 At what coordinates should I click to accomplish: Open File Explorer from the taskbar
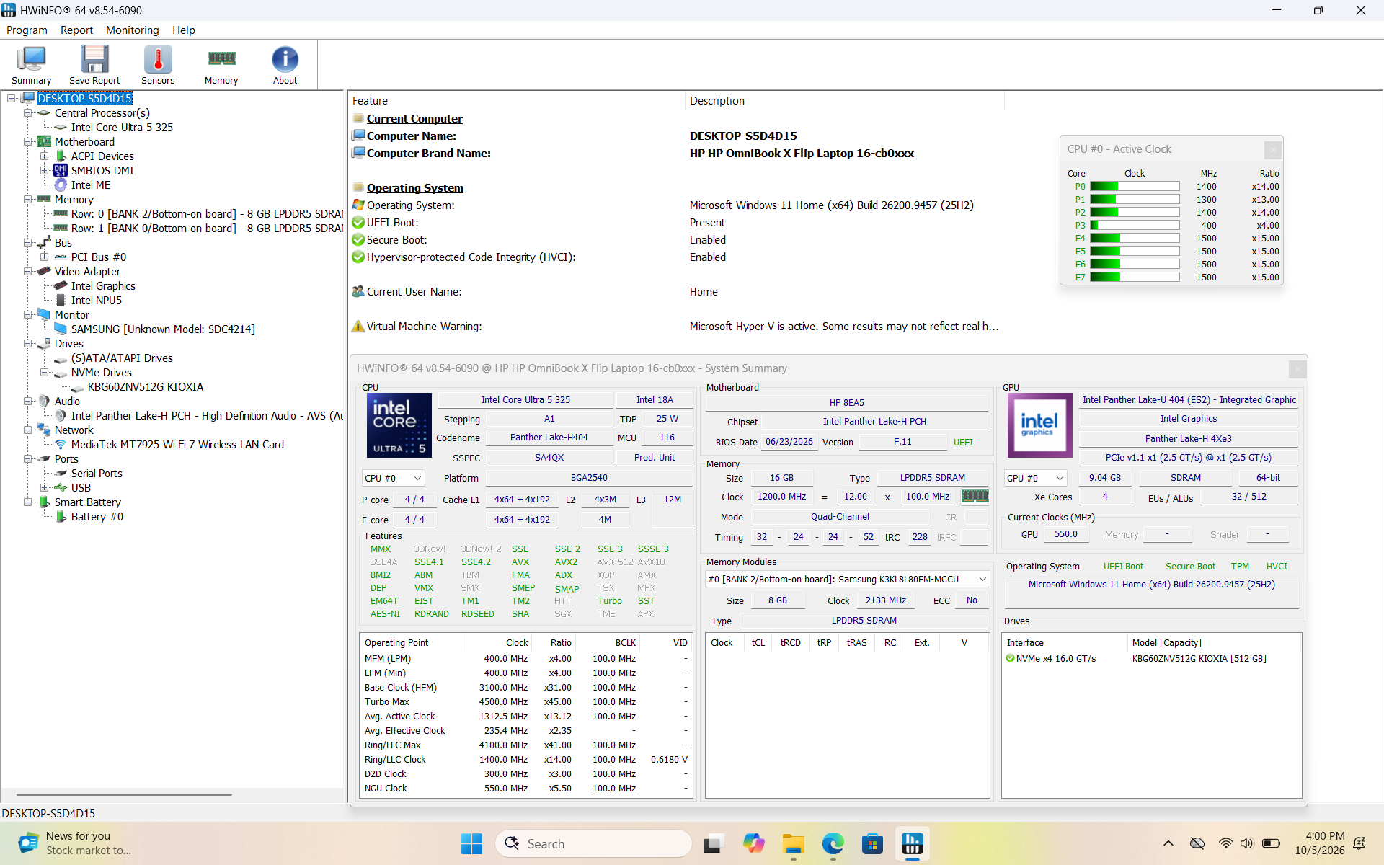pos(793,843)
